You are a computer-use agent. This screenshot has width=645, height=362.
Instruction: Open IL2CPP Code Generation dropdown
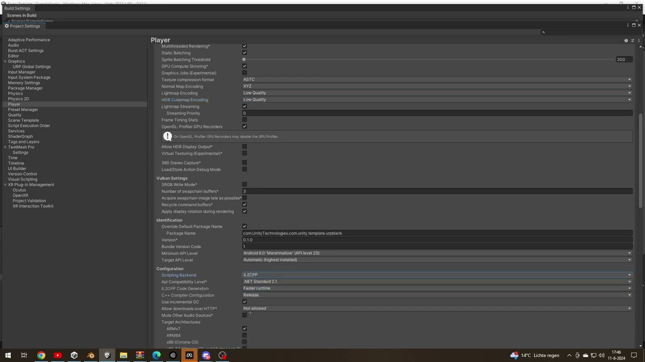[x=437, y=289]
